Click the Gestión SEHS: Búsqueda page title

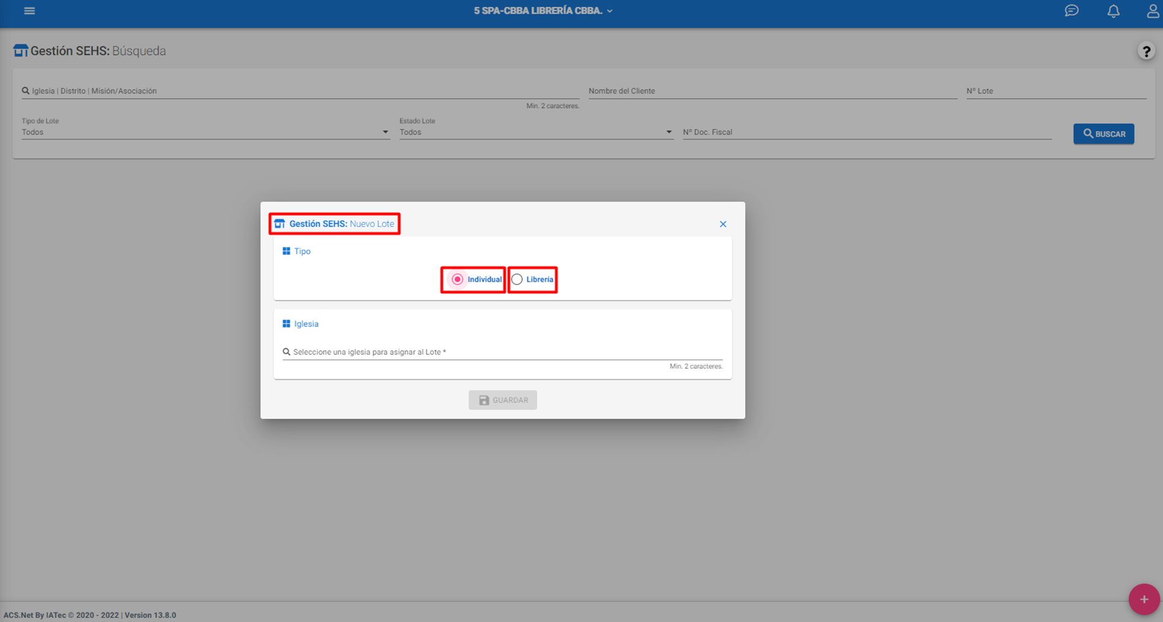pyautogui.click(x=98, y=51)
